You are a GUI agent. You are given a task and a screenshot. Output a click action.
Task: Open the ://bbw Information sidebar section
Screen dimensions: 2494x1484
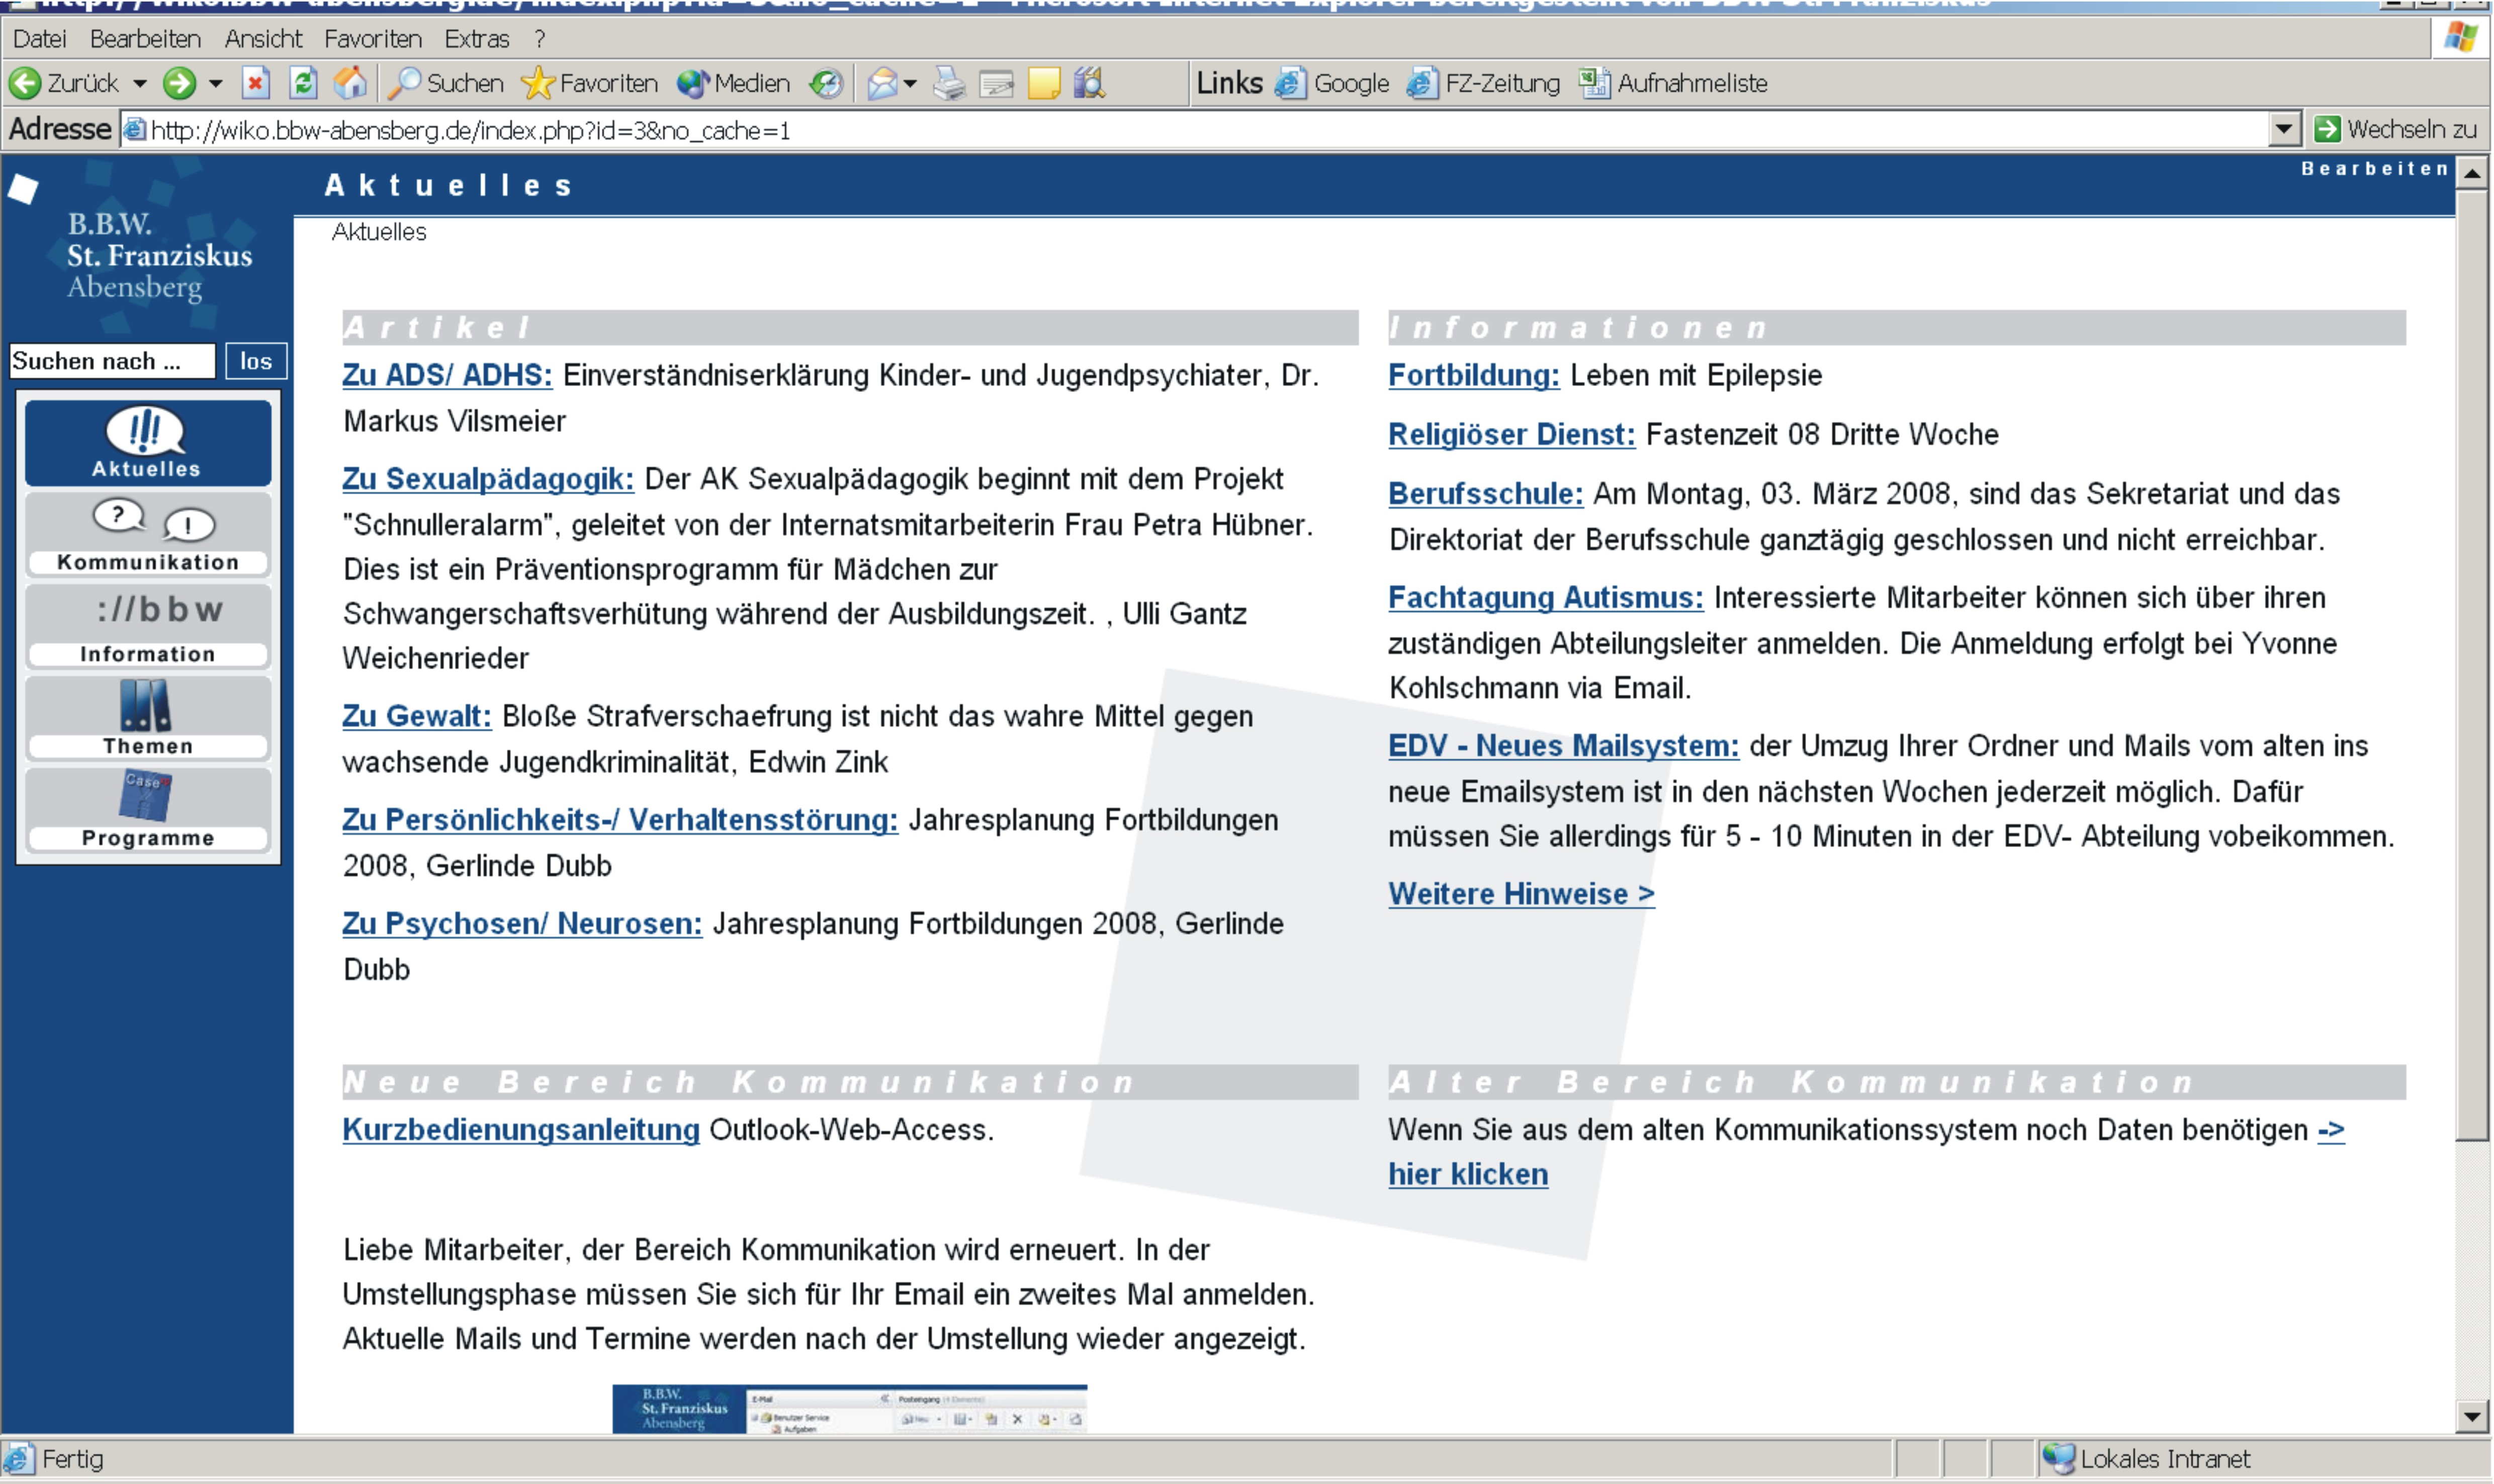pos(148,626)
